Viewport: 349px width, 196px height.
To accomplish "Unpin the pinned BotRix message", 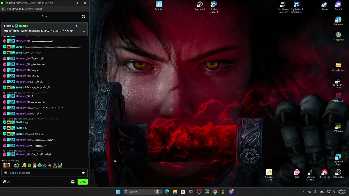I will pos(77,26).
